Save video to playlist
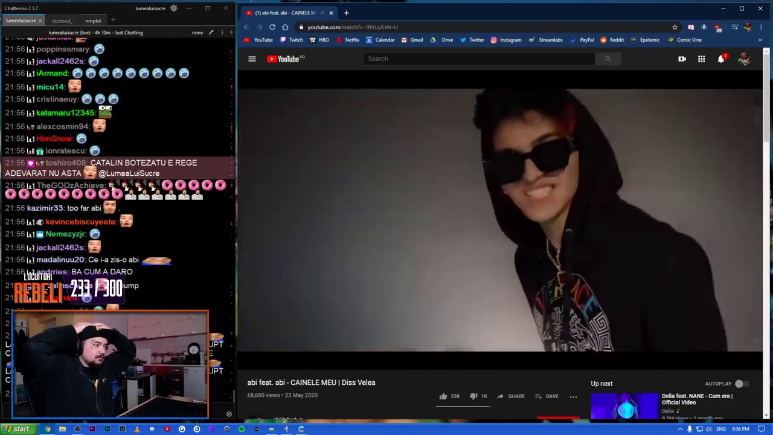 547,396
